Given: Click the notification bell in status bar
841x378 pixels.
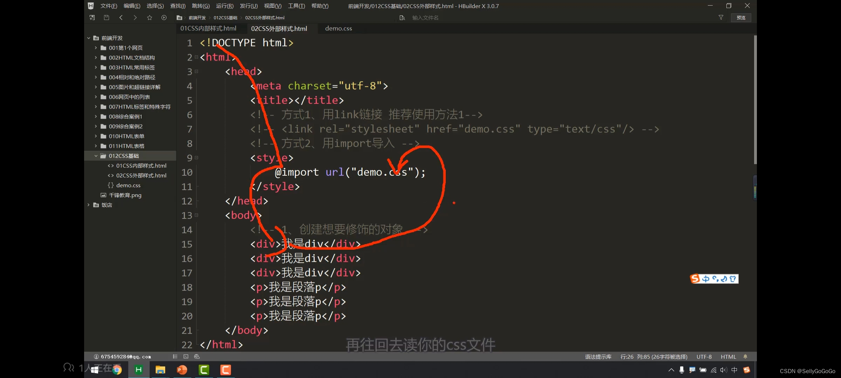Looking at the screenshot, I should pyautogui.click(x=745, y=357).
